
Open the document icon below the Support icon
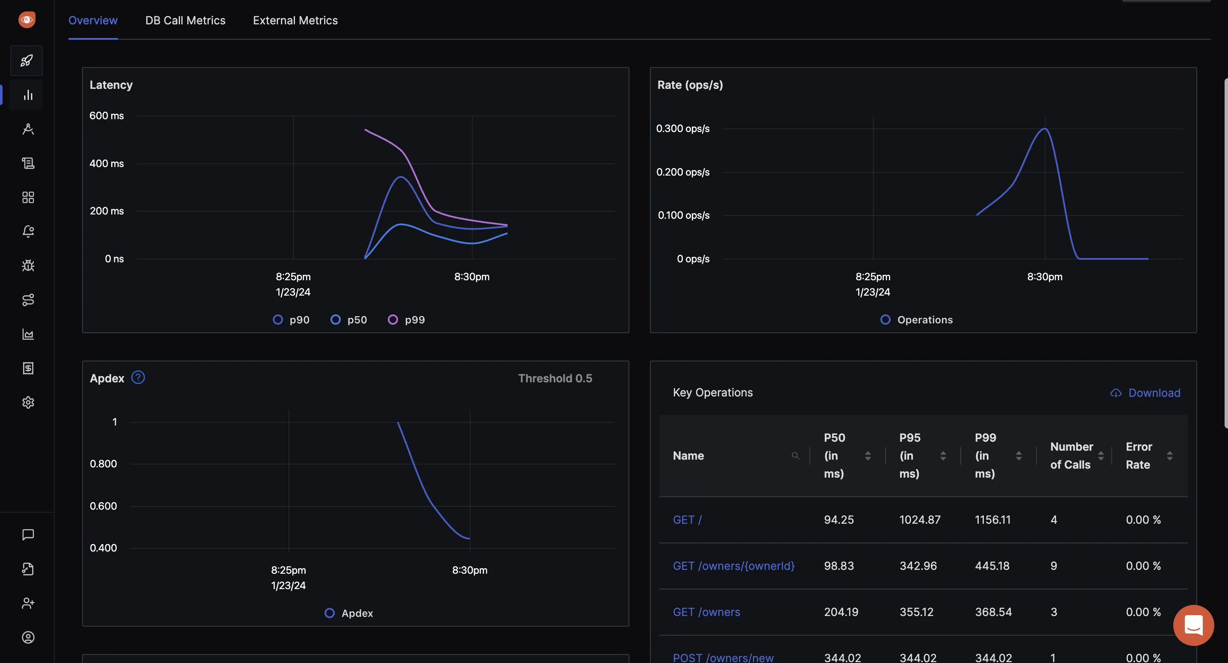point(28,569)
